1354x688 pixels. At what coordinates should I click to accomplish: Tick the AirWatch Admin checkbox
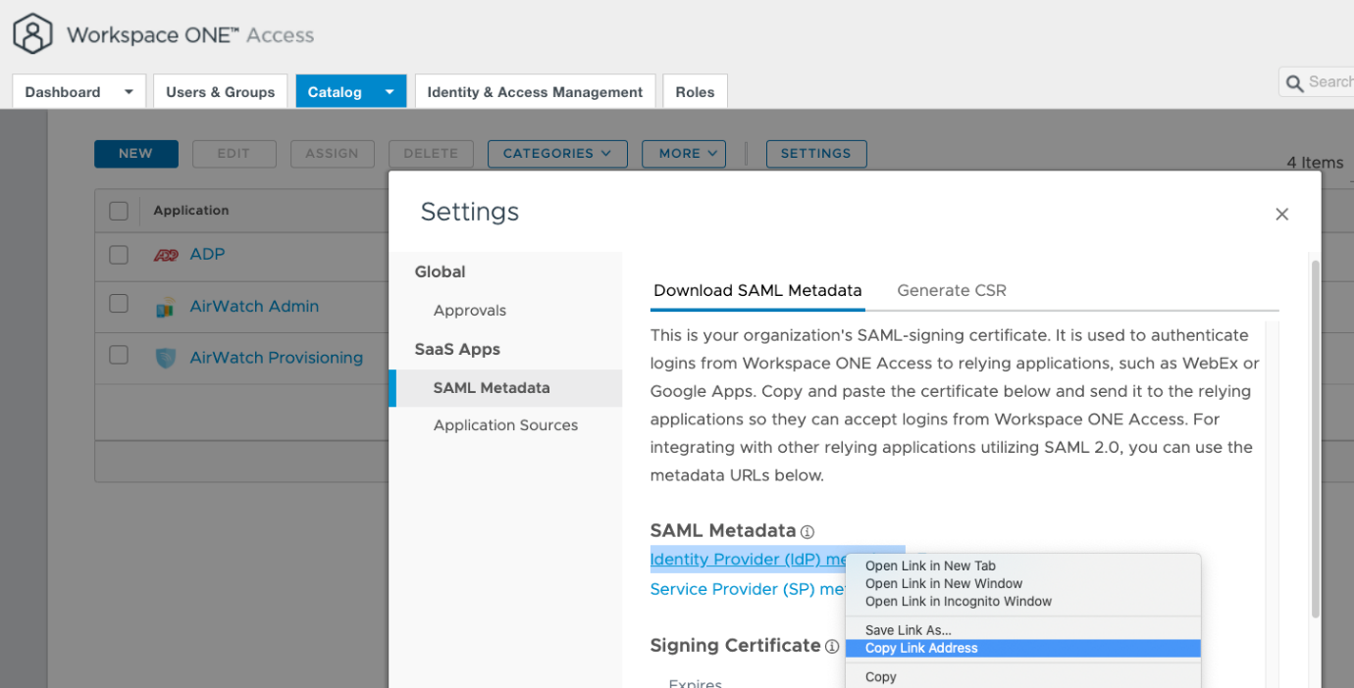[x=119, y=304]
